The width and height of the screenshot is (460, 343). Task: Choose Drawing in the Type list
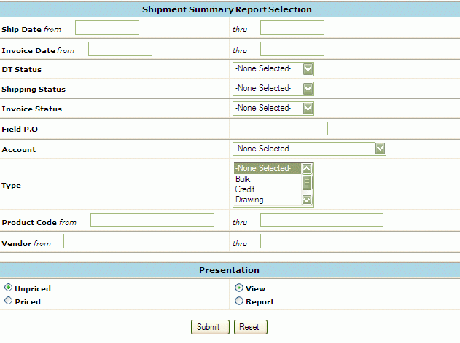point(249,200)
